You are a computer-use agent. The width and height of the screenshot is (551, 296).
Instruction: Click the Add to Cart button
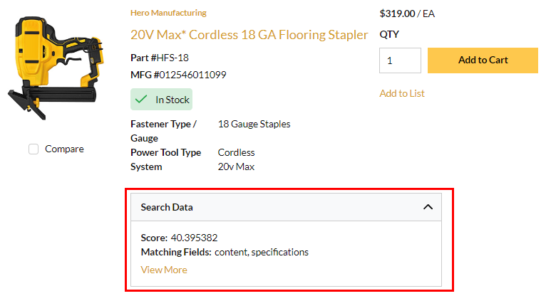tap(483, 60)
